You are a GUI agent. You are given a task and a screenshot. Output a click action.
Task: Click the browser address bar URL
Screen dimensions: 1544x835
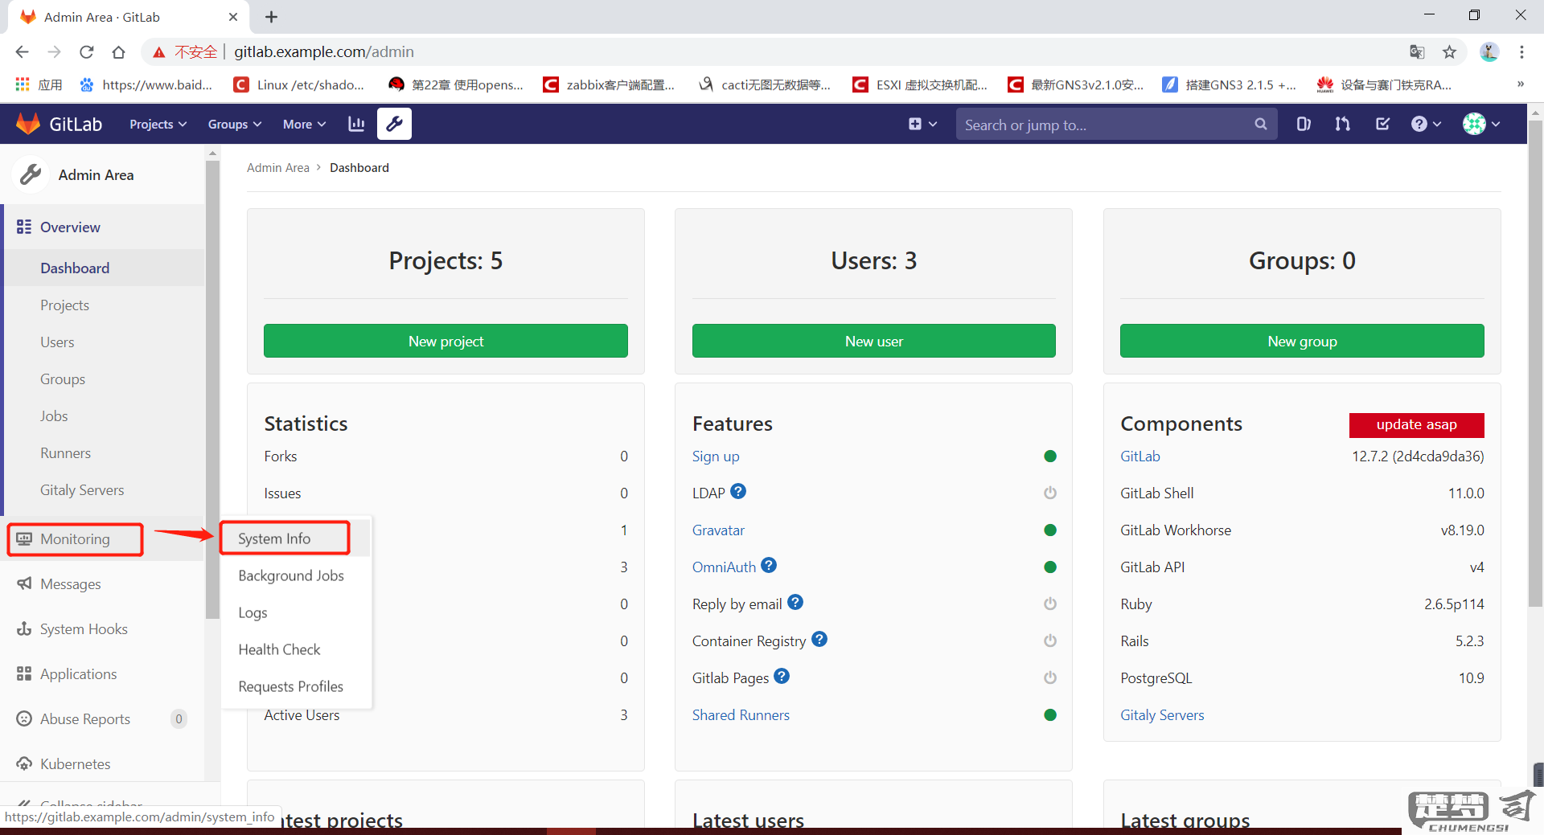[324, 51]
